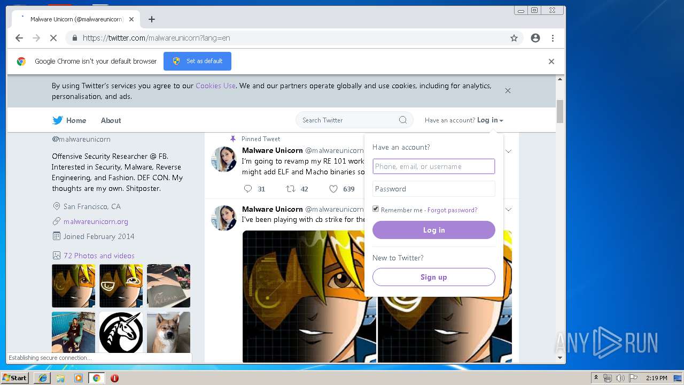
Task: Go back with the back arrow
Action: tap(19, 38)
